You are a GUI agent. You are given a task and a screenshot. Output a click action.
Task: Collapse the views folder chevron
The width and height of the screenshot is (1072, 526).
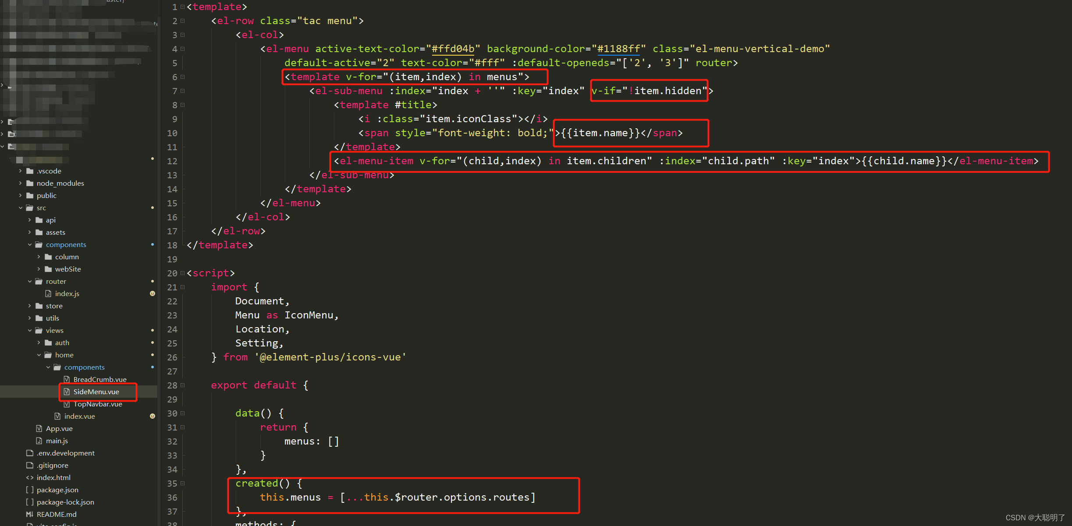pyautogui.click(x=29, y=330)
